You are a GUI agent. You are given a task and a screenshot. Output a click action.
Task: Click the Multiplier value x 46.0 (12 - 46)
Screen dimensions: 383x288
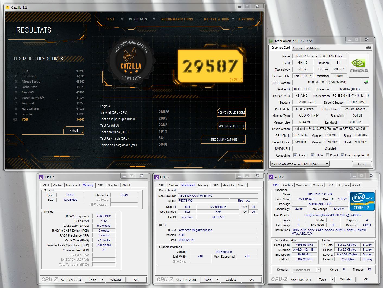tap(304, 250)
